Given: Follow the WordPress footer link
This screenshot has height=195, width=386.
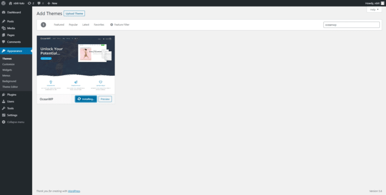Looking at the screenshot, I should (74, 191).
